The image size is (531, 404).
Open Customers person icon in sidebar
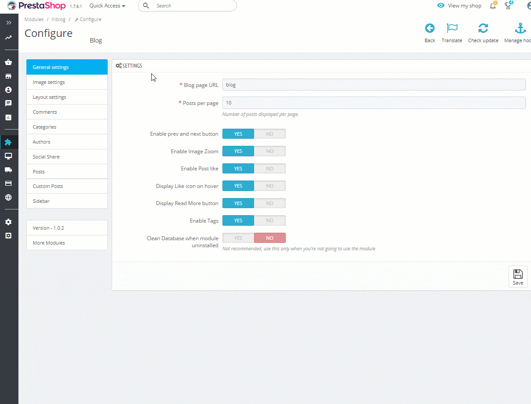(x=8, y=90)
